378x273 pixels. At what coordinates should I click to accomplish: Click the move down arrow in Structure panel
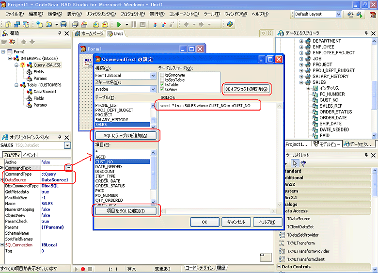click(32, 42)
